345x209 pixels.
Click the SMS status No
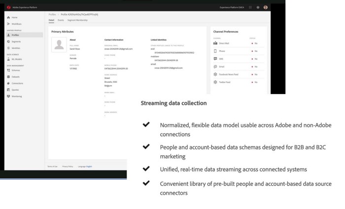coord(256,59)
